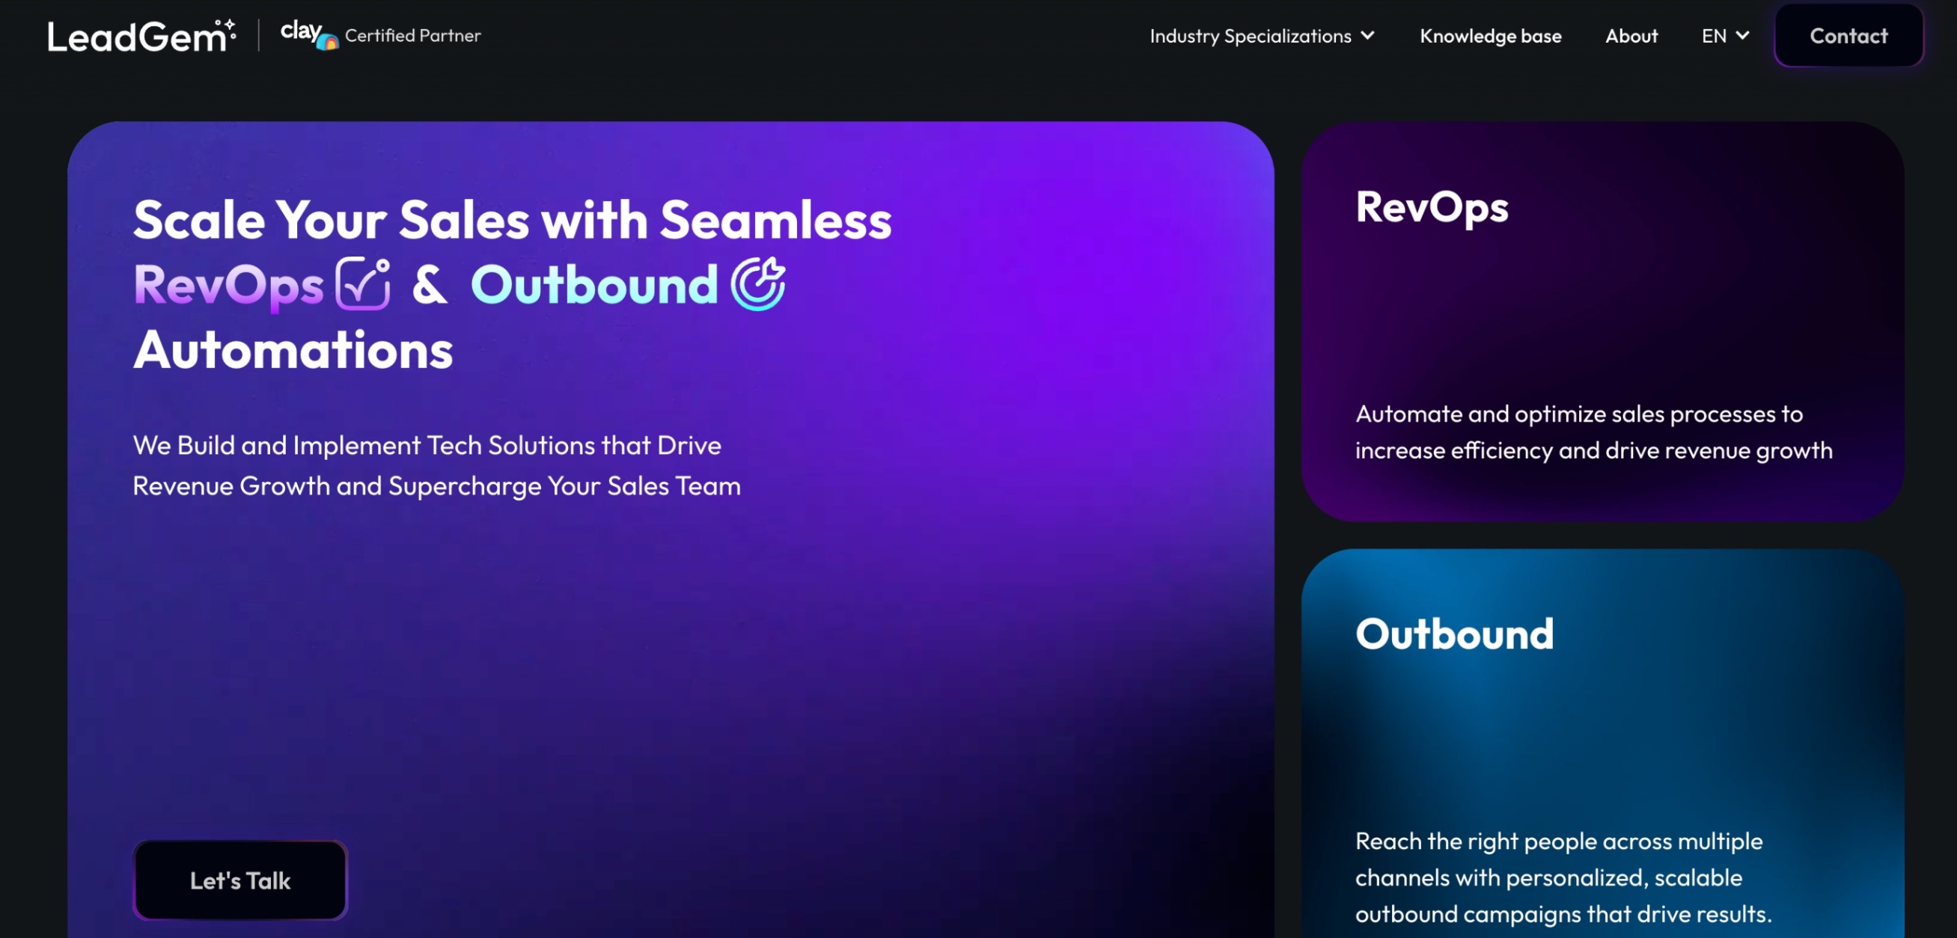Image resolution: width=1957 pixels, height=938 pixels.
Task: Click the chevron next to Industry Specializations
Action: [x=1368, y=36]
